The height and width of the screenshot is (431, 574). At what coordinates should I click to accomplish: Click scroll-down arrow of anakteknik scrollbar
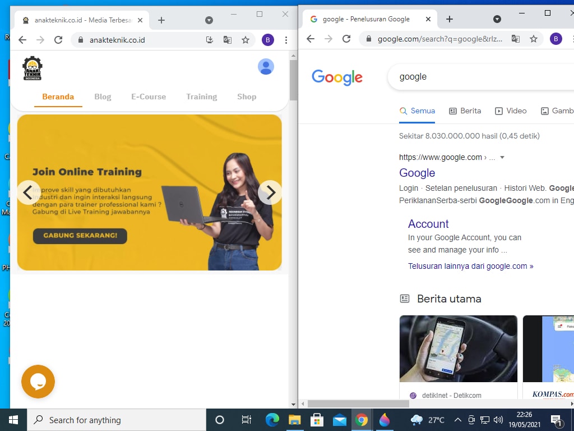coord(293,405)
